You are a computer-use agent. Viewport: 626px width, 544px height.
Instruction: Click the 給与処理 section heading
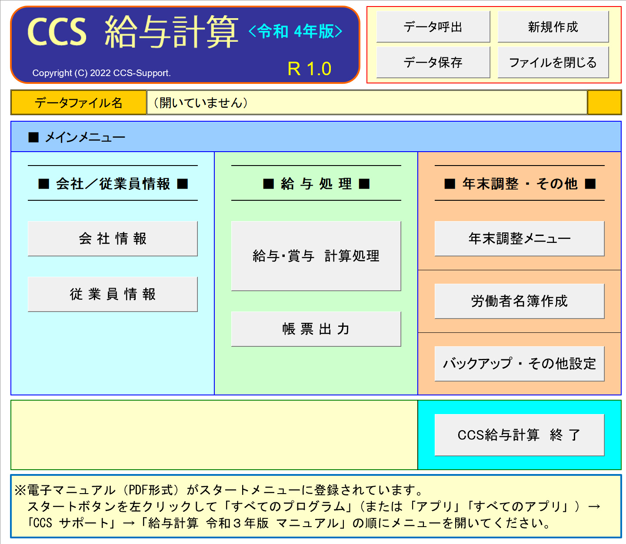316,184
